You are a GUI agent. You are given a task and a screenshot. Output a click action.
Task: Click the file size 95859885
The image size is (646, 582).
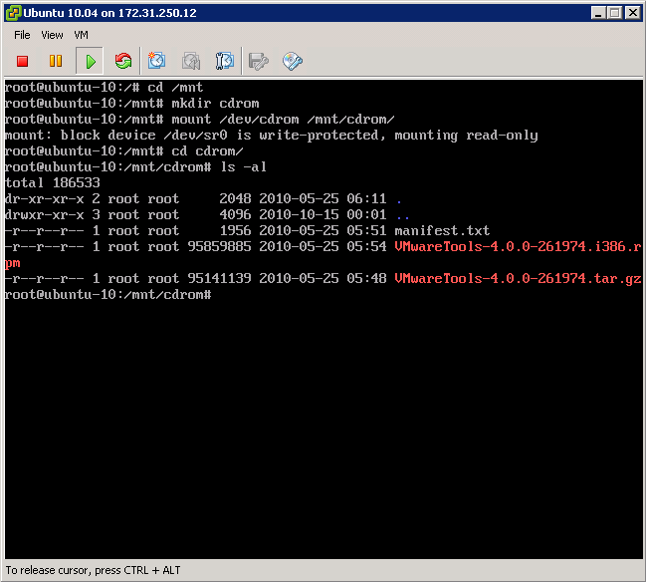click(x=219, y=247)
